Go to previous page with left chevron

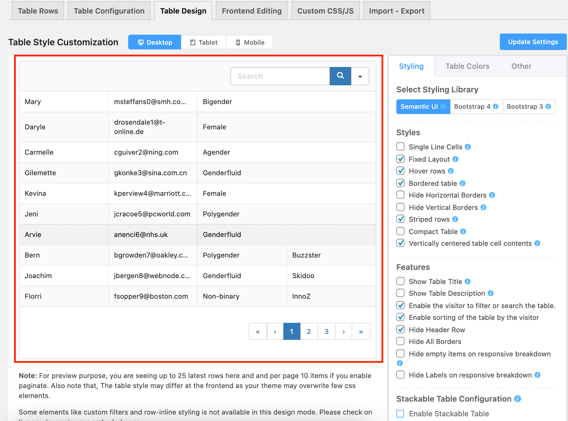coord(275,331)
